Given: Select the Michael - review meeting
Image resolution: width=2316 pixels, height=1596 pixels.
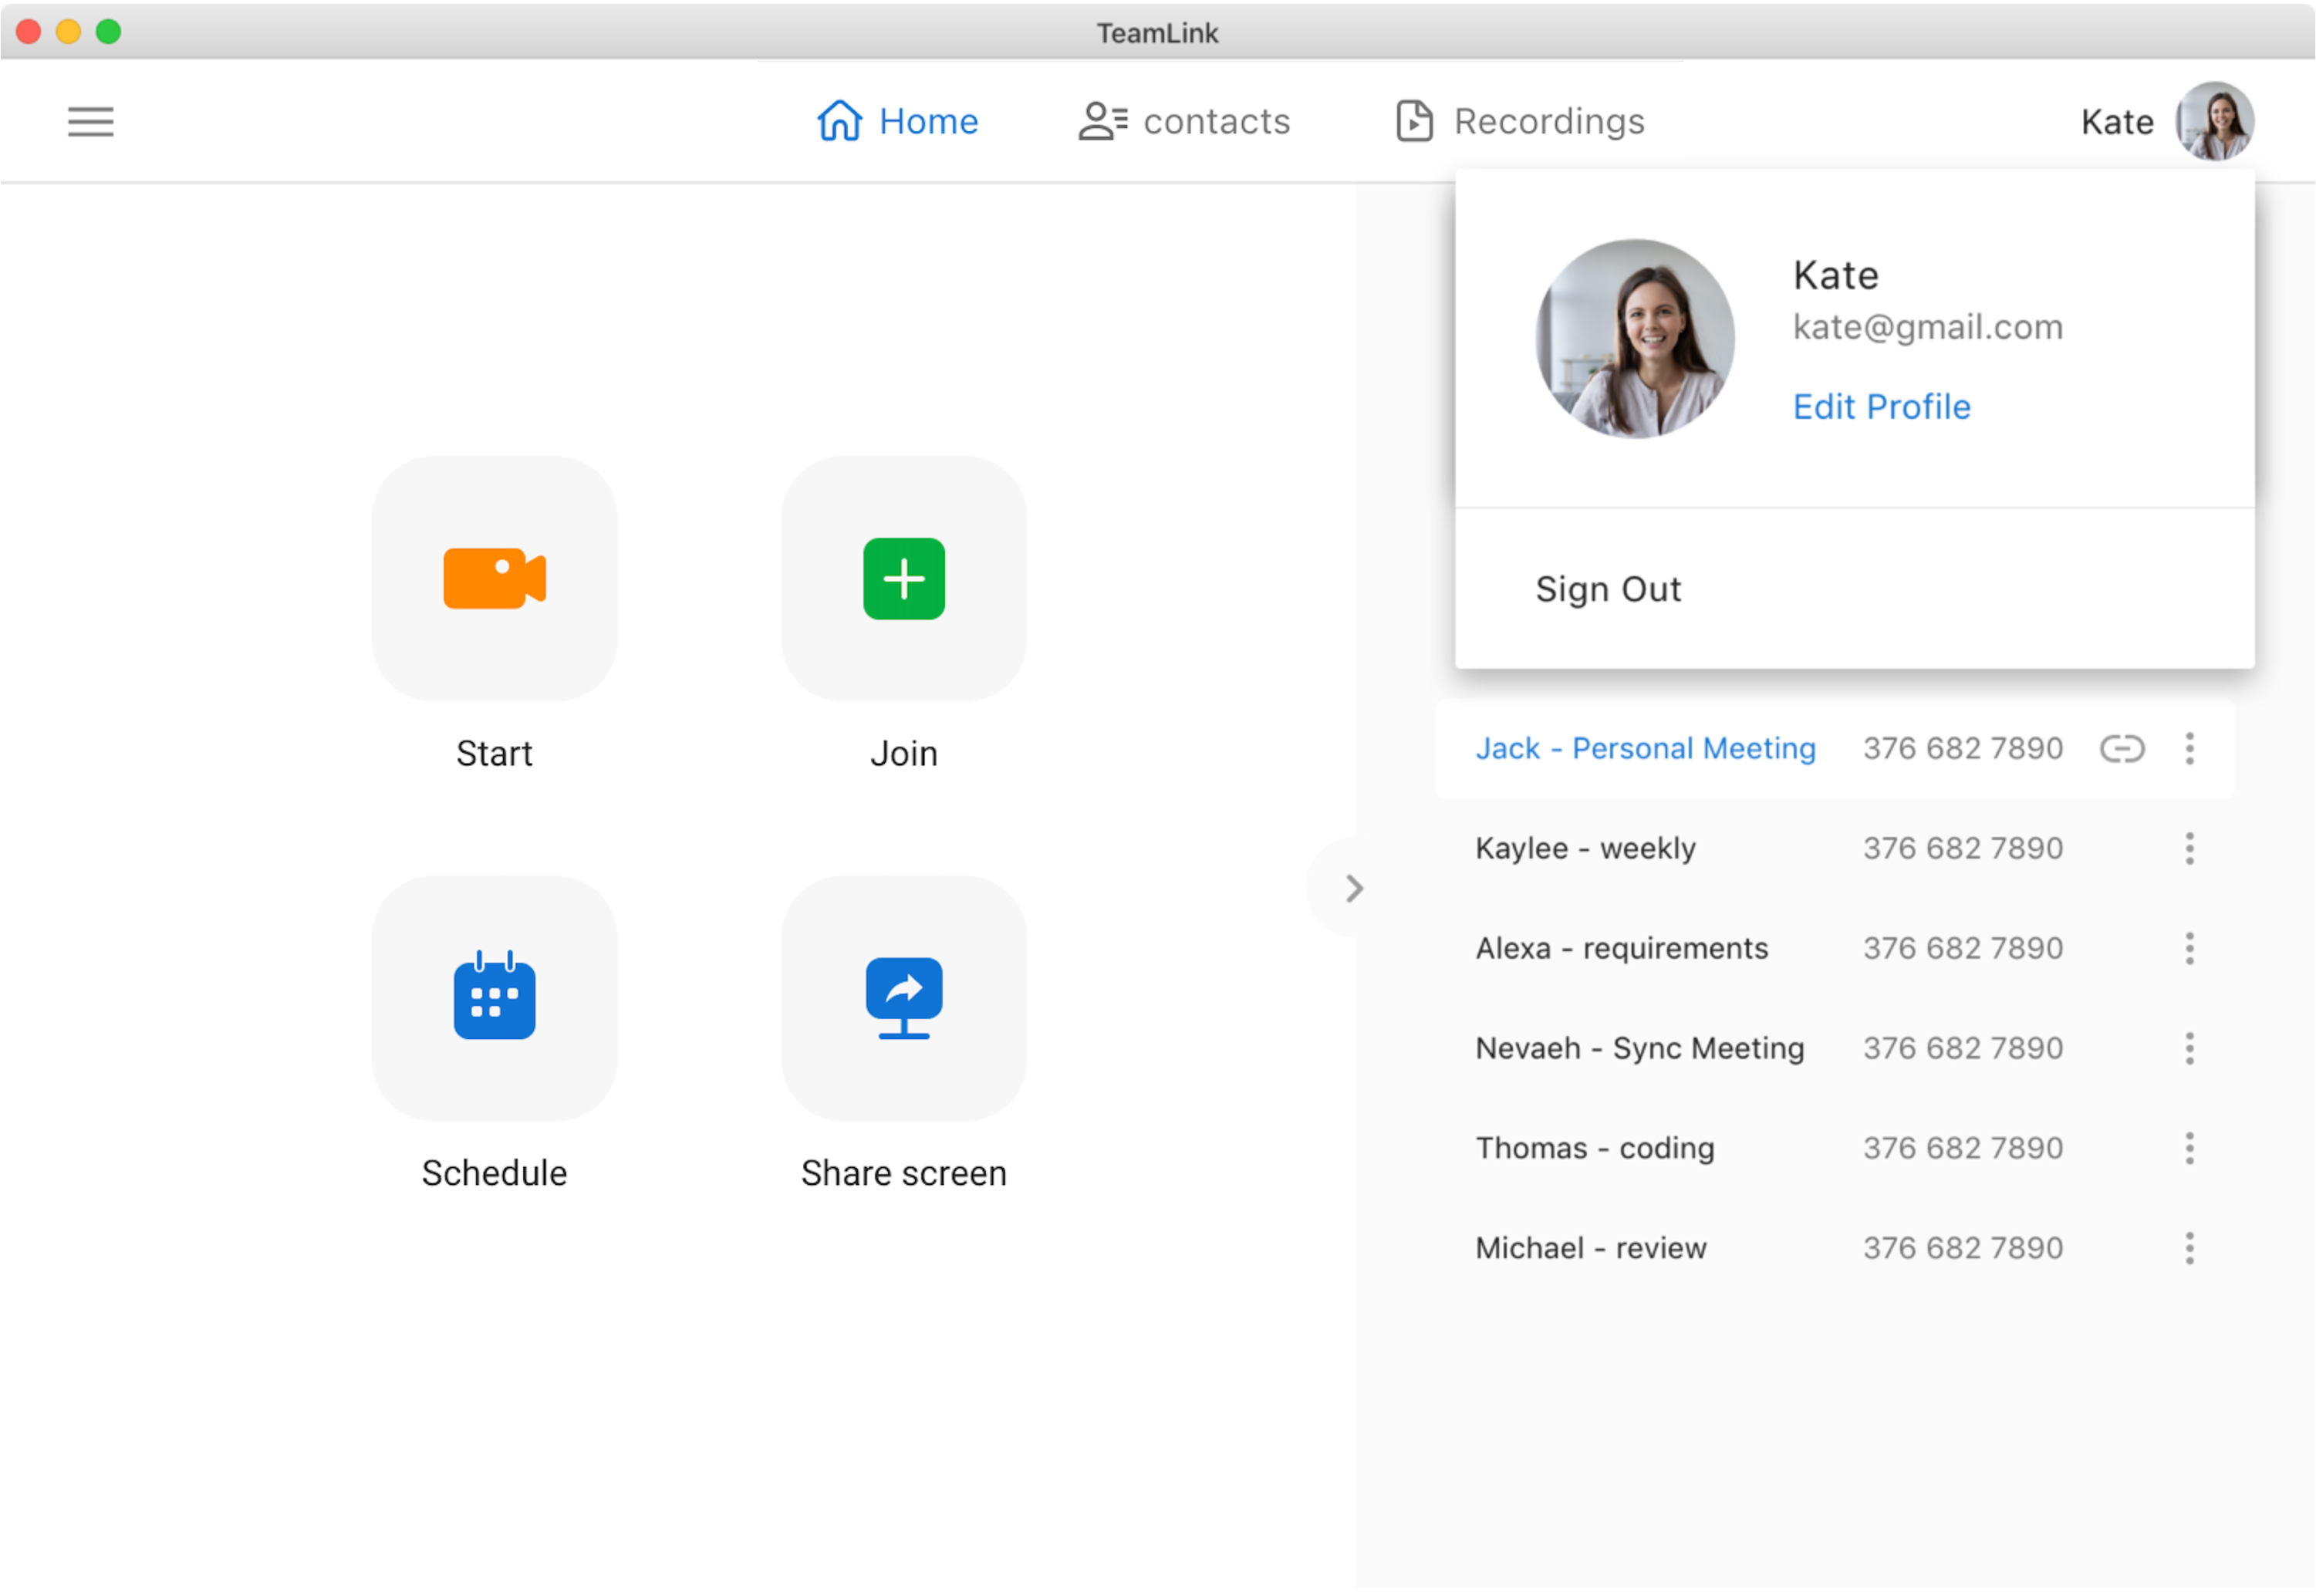Looking at the screenshot, I should coord(1591,1248).
